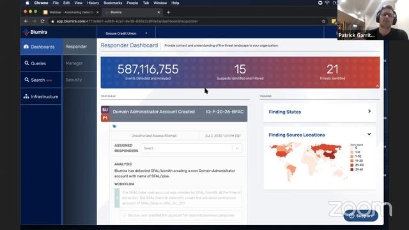The width and height of the screenshot is (409, 230).
Task: Click the 587,116,755 events detected count
Action: (x=148, y=70)
